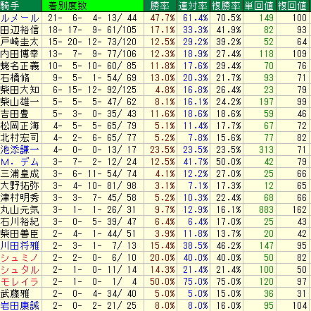Click 柴山雄一's 単回値 value 197
The image size is (311, 311).
pos(267,102)
